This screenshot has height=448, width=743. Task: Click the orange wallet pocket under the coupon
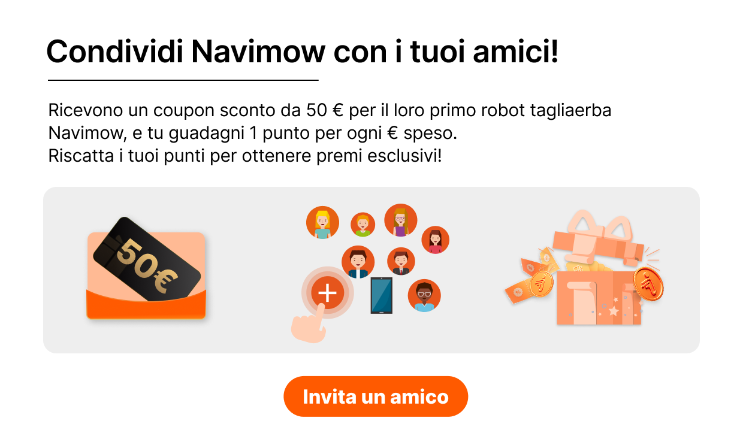146,304
